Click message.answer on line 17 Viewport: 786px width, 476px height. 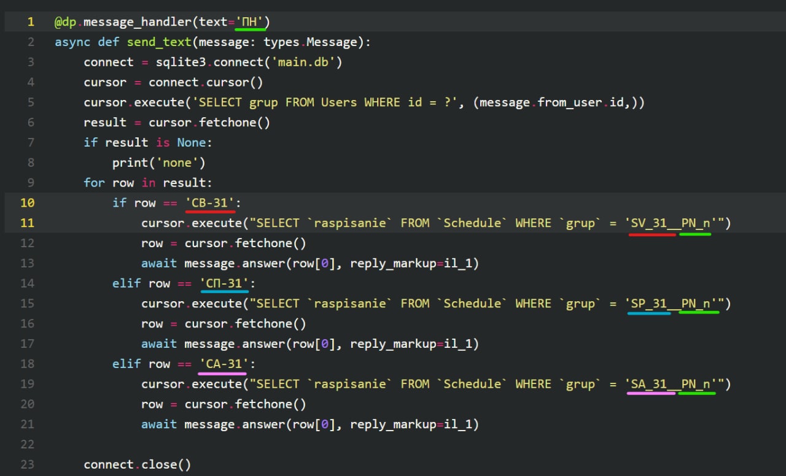coord(235,344)
